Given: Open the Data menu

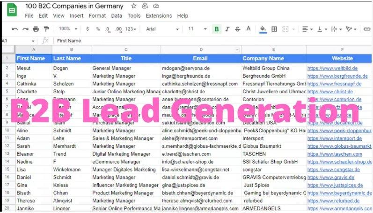Looking at the screenshot, I should [117, 16].
